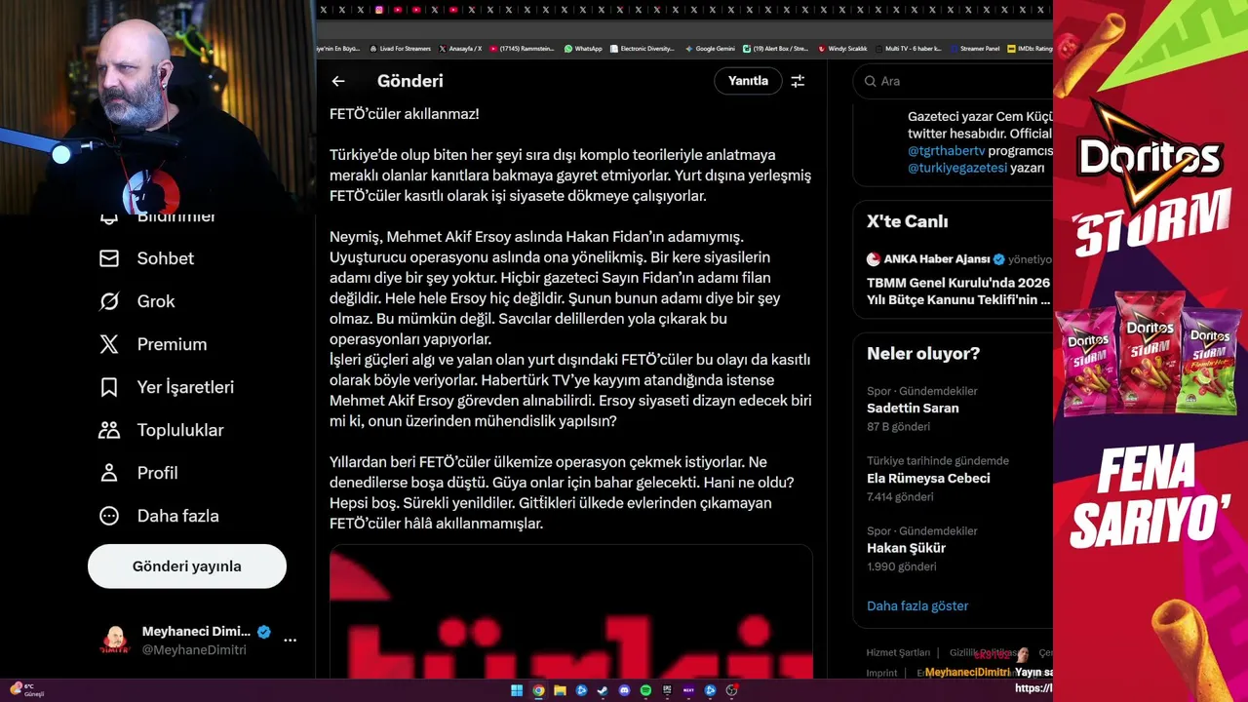Click the X'te Canlı heading

(907, 221)
